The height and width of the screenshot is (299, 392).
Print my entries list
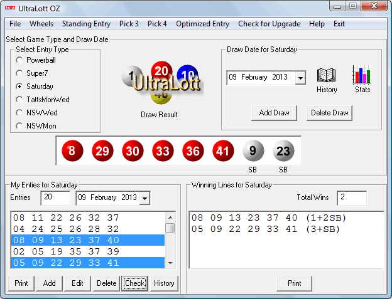(21, 283)
